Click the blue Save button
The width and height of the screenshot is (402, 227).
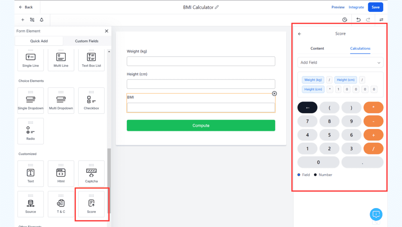click(375, 7)
